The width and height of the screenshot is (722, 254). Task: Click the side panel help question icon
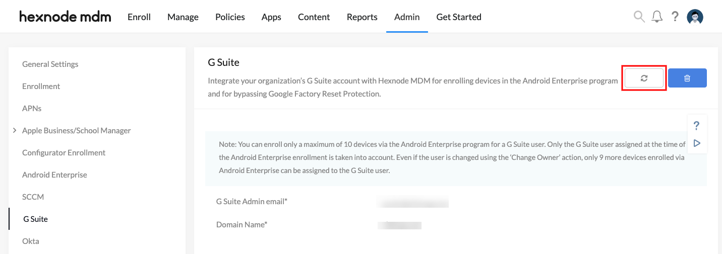pos(697,125)
